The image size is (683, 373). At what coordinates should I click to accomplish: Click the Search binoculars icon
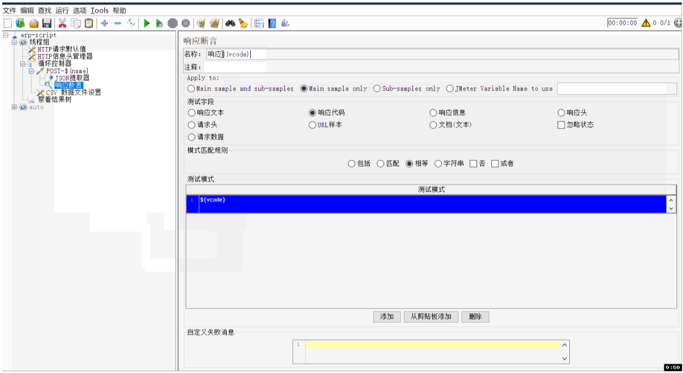pyautogui.click(x=230, y=23)
